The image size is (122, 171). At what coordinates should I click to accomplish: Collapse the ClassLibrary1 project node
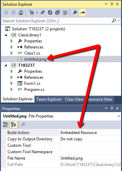(6, 35)
